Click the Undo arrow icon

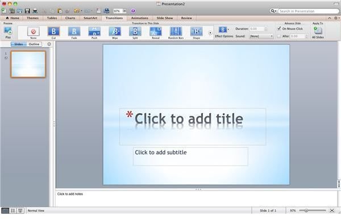pos(76,11)
